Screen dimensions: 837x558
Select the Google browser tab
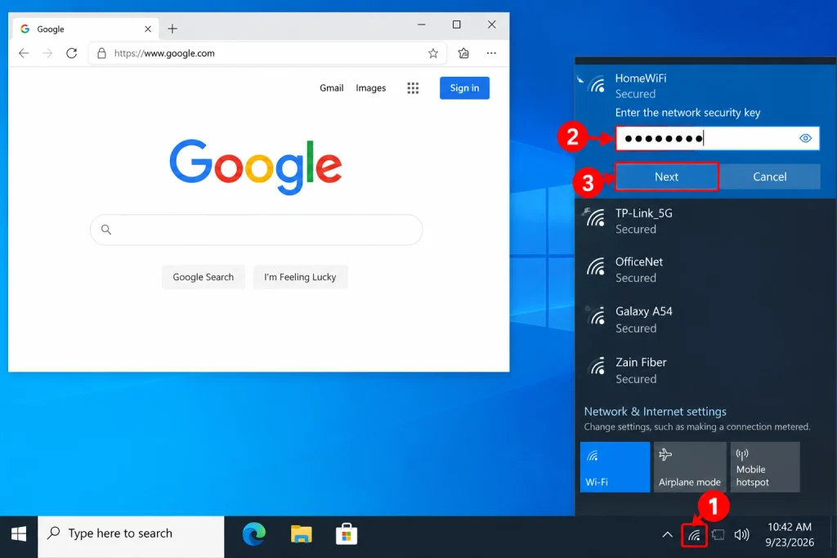pos(85,29)
